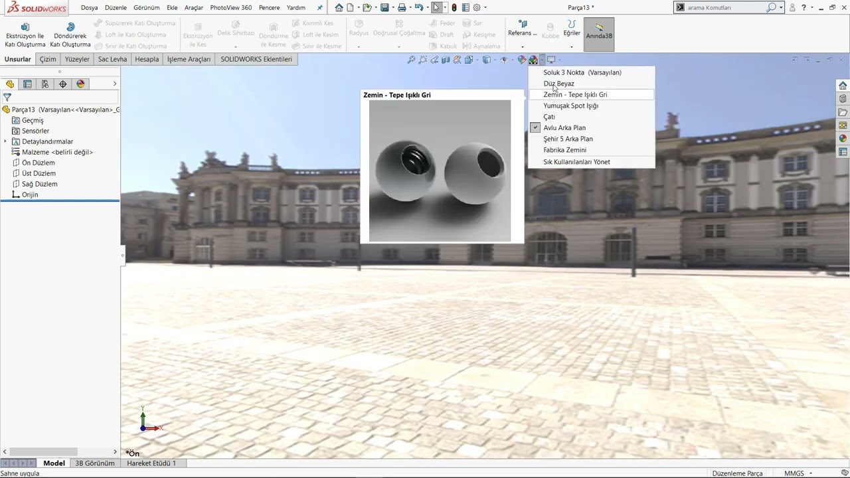Select Döndürerek Katı Oluşturma tool
Screen dimensions: 850x478
(70, 36)
